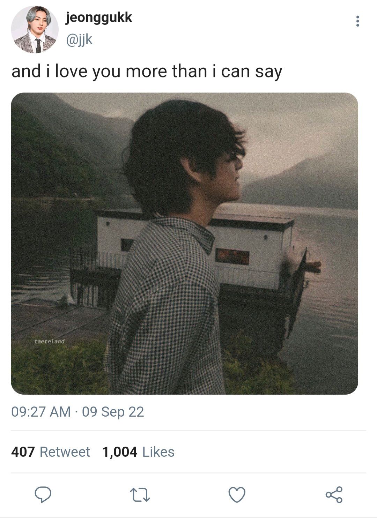Screen dimensions: 377x522
Task: Tap the retweet arrows icon
Action: [140, 495]
